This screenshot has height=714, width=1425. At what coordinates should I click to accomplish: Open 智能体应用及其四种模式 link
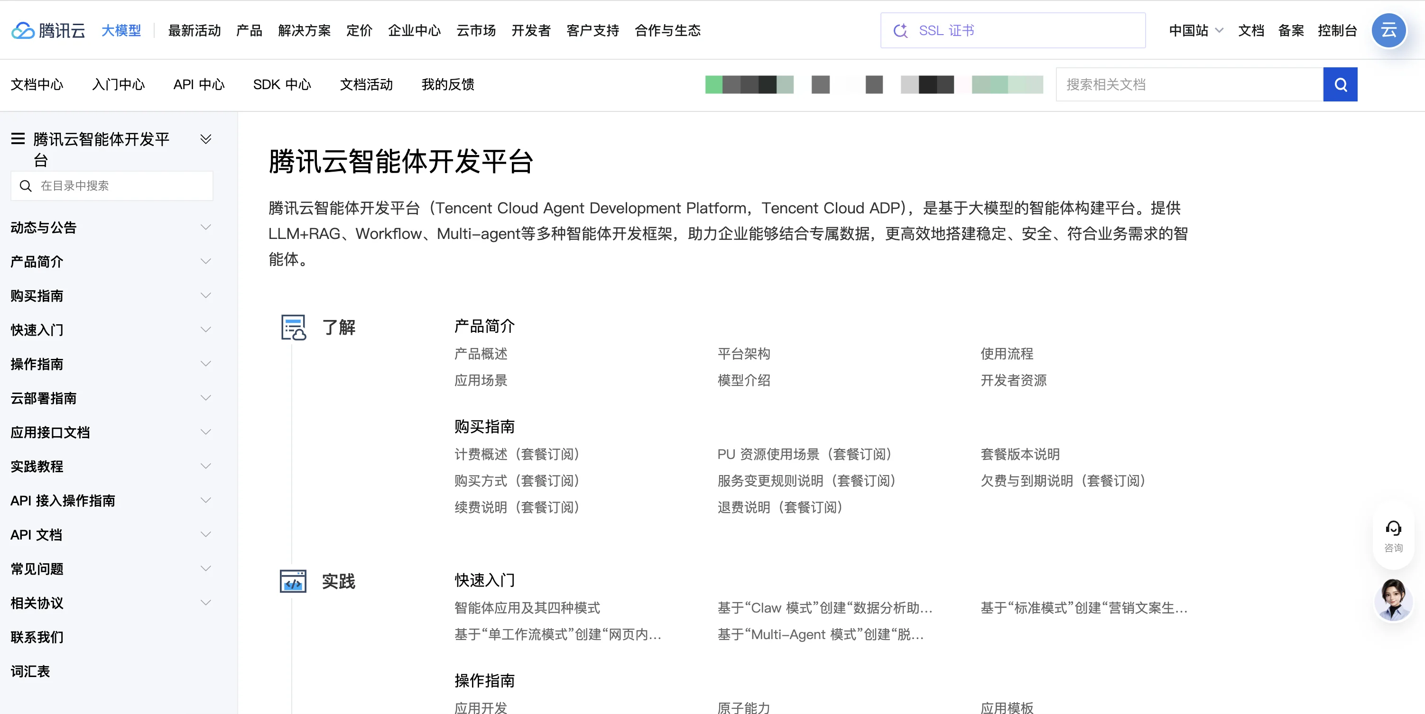(x=527, y=608)
